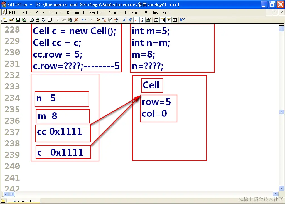Open the Search menu
The width and height of the screenshot is (285, 204).
(x=56, y=13)
